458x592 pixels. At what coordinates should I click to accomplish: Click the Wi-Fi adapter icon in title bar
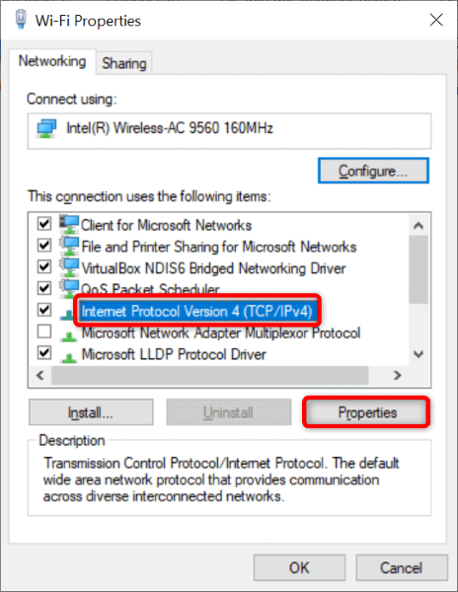[x=21, y=20]
